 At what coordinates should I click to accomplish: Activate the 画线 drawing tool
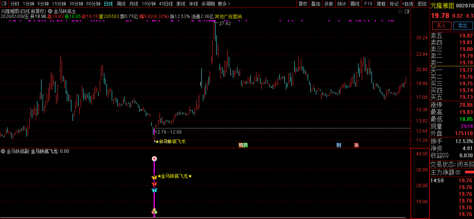point(355,4)
